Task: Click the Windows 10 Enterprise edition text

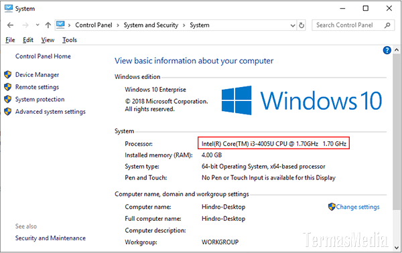Action: point(155,90)
